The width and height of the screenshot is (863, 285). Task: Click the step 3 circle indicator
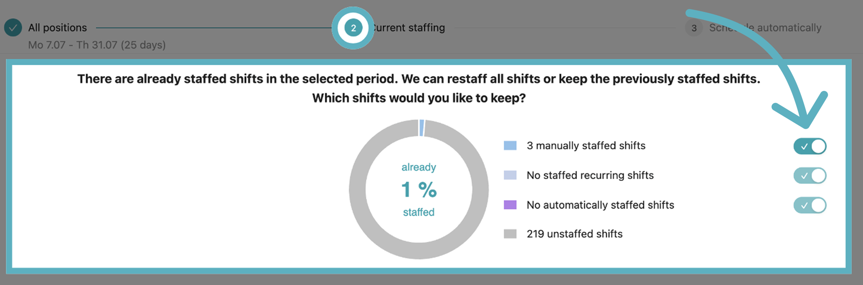pyautogui.click(x=694, y=27)
